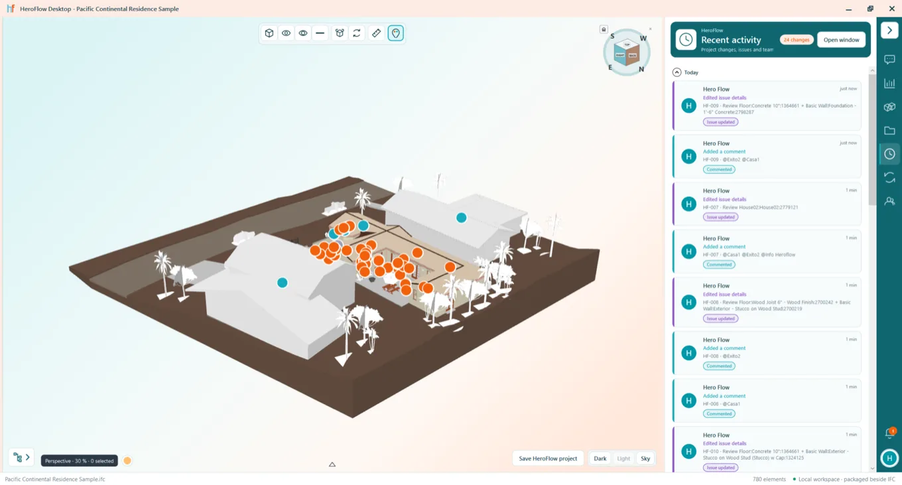
Task: Click the exploded box view tool
Action: point(340,33)
